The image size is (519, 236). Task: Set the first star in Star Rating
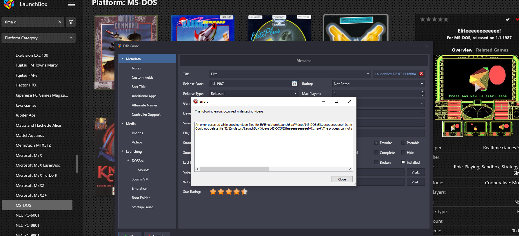click(x=213, y=191)
